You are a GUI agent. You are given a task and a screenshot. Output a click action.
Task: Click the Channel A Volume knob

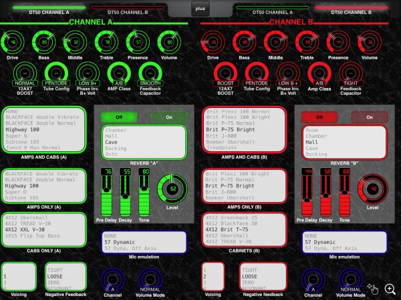coord(169,42)
